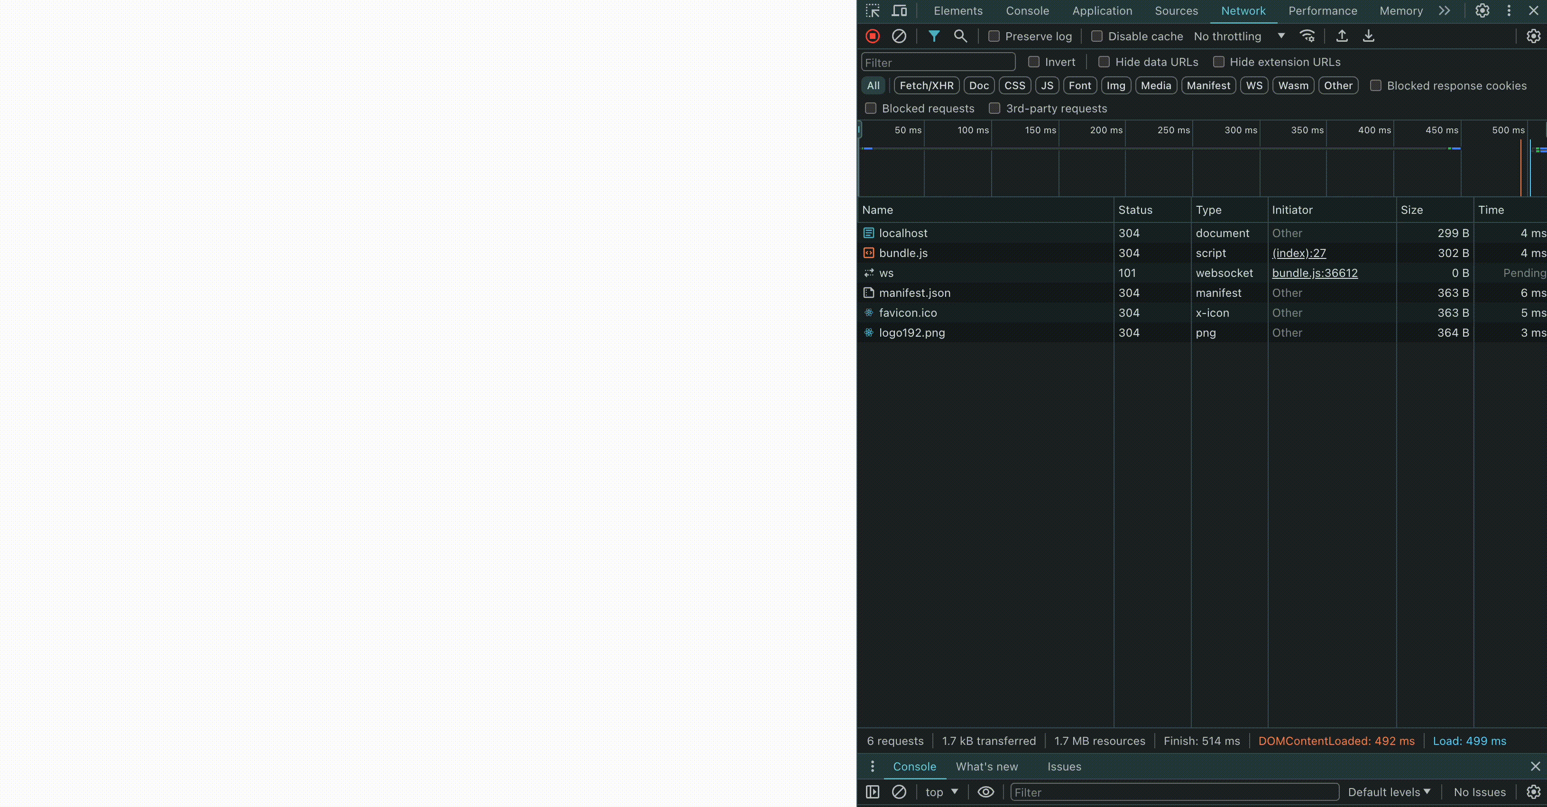Clear the network log
Screen dimensions: 1547x807
click(x=899, y=36)
